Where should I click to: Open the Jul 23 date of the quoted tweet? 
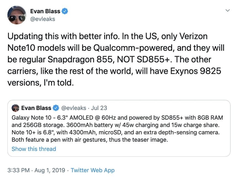[99, 108]
